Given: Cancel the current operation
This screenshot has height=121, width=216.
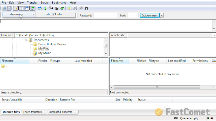Looking at the screenshot, I should (x=51, y=8).
